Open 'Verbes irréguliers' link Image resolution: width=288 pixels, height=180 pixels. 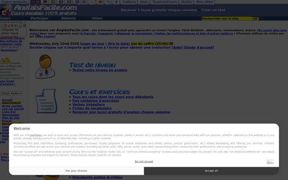88,104
